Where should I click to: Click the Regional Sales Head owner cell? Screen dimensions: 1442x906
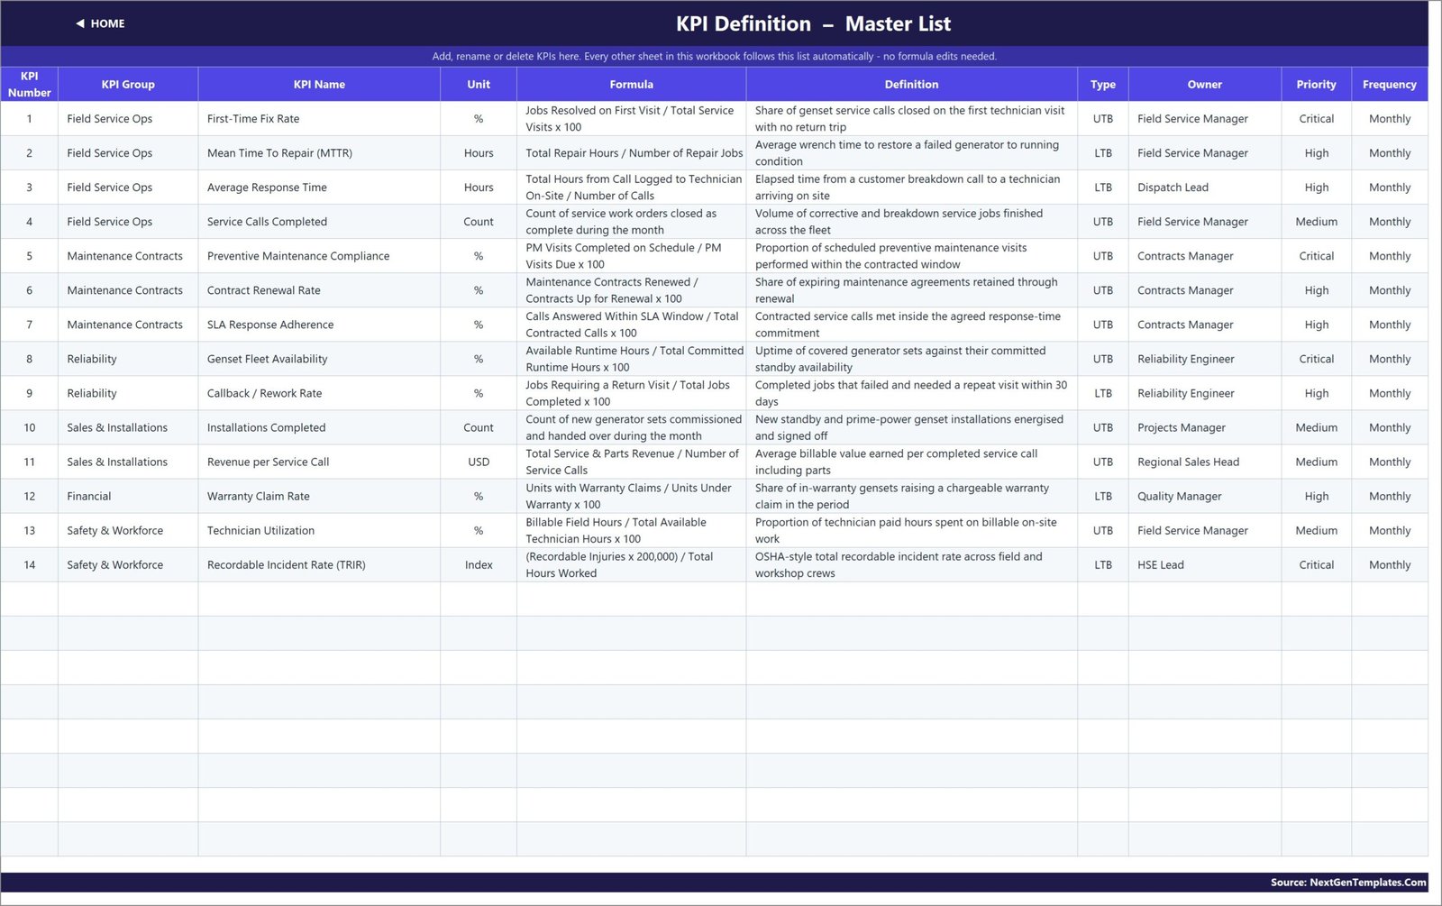coord(1205,462)
